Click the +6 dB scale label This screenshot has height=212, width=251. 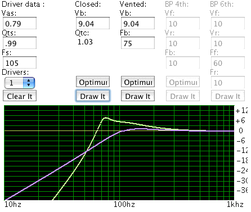pyautogui.click(x=240, y=121)
